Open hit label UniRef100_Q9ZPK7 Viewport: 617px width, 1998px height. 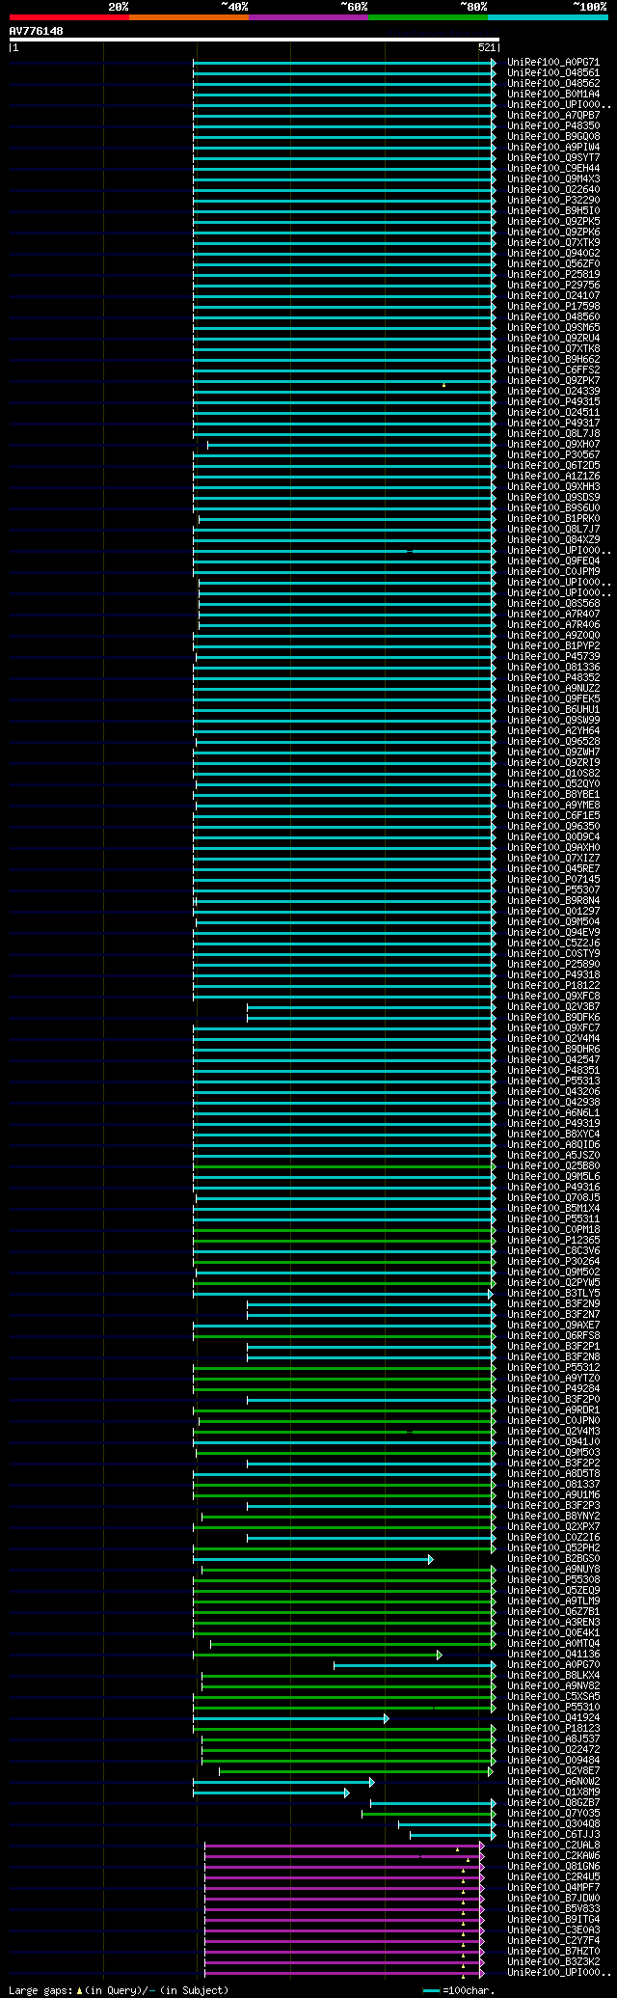(x=553, y=380)
